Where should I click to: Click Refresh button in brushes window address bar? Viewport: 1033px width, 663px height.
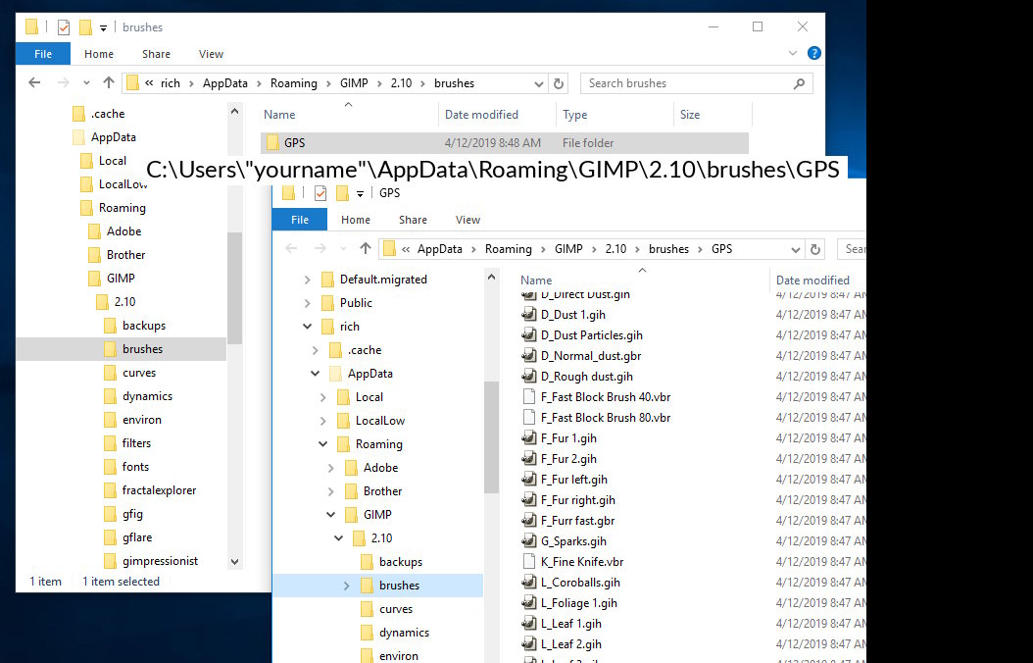(559, 83)
